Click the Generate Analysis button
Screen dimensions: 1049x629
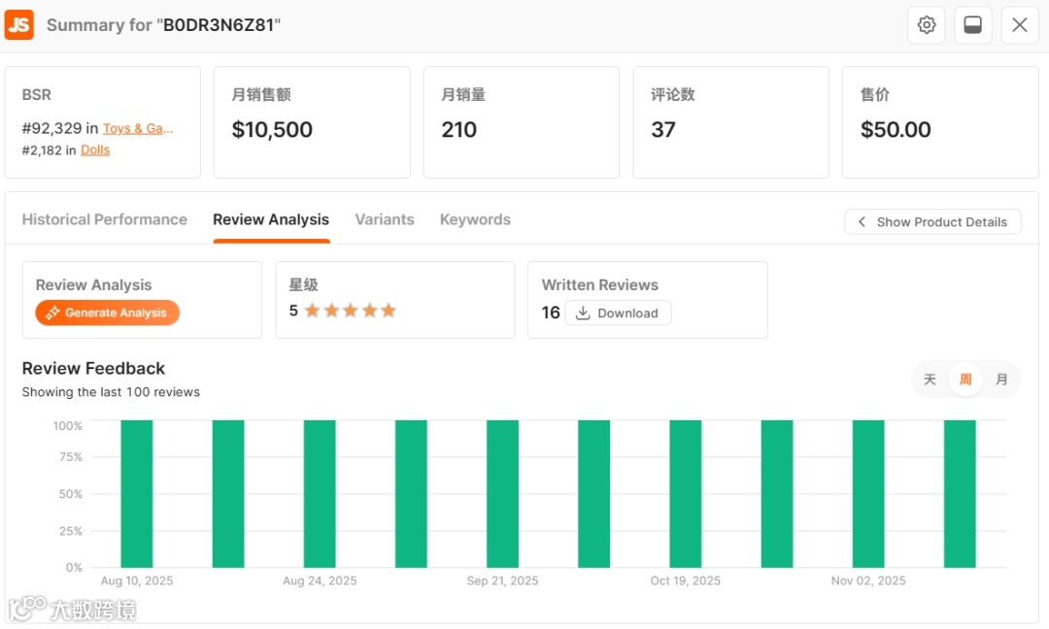108,313
